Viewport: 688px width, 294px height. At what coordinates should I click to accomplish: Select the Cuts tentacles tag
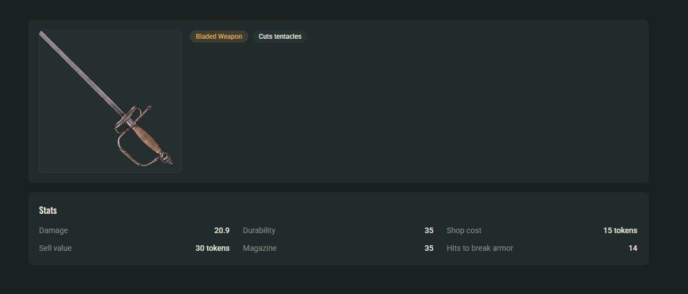(x=280, y=37)
